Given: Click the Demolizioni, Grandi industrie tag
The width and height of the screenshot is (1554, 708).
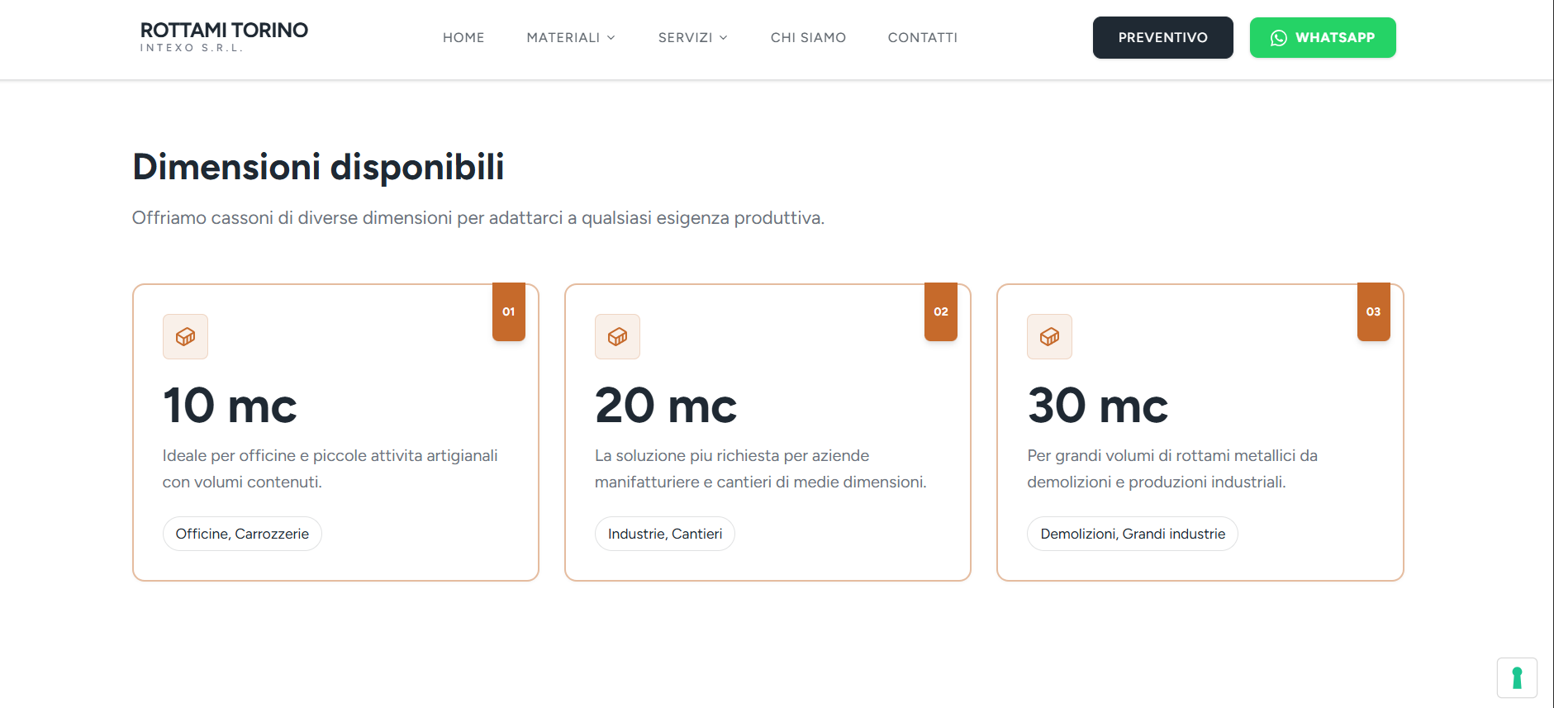Looking at the screenshot, I should (1133, 534).
